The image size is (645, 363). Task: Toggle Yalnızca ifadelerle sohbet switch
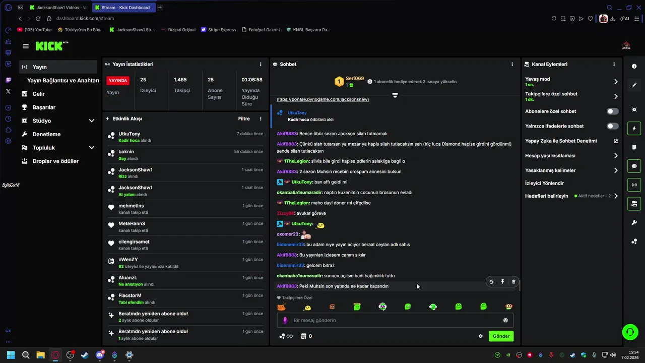tap(613, 126)
